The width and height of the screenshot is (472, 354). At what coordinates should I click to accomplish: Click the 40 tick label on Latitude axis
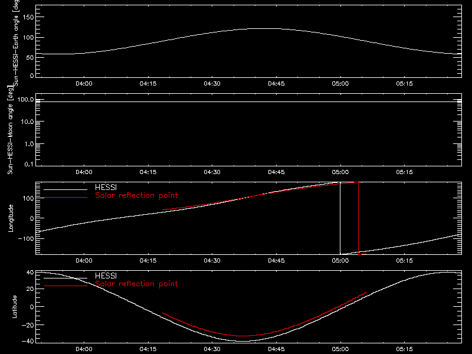point(31,273)
